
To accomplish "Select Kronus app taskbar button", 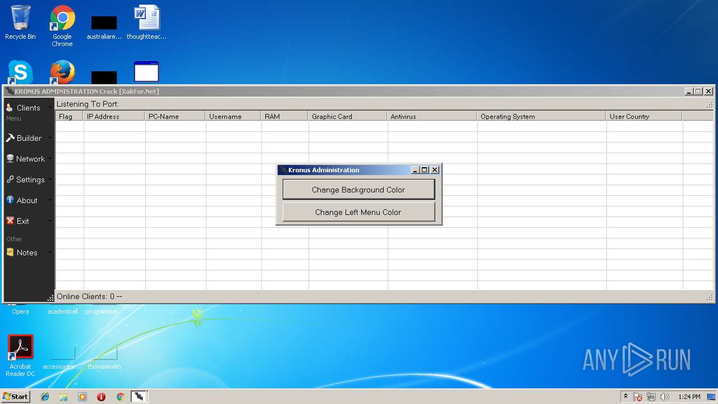I will click(139, 397).
